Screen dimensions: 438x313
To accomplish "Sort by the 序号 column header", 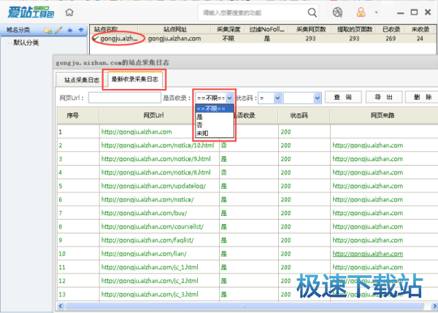I will point(72,115).
